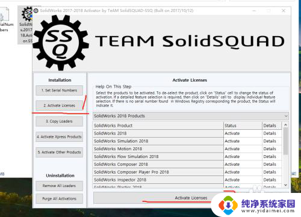This screenshot has width=301, height=217.
Task: Click Remove All Loaders button
Action: 59,186
